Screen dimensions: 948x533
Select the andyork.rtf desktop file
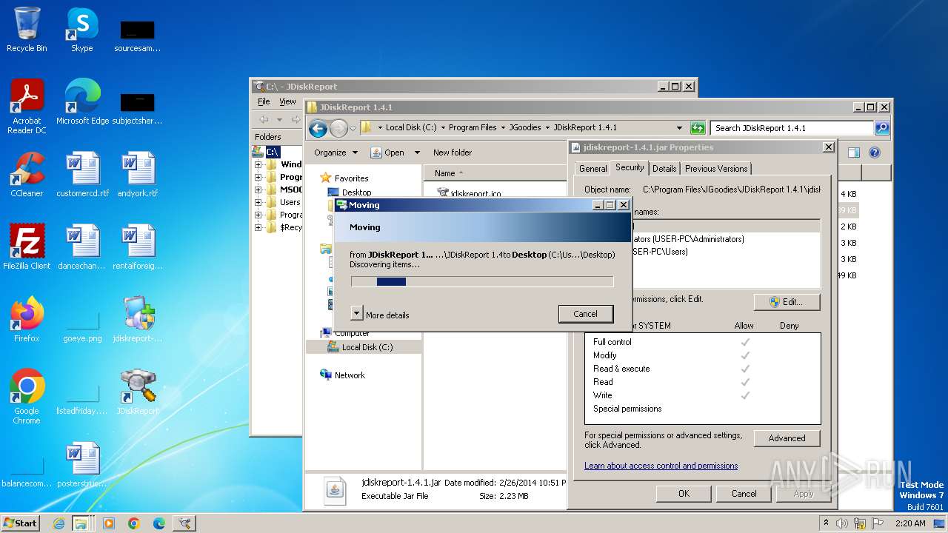pos(138,175)
